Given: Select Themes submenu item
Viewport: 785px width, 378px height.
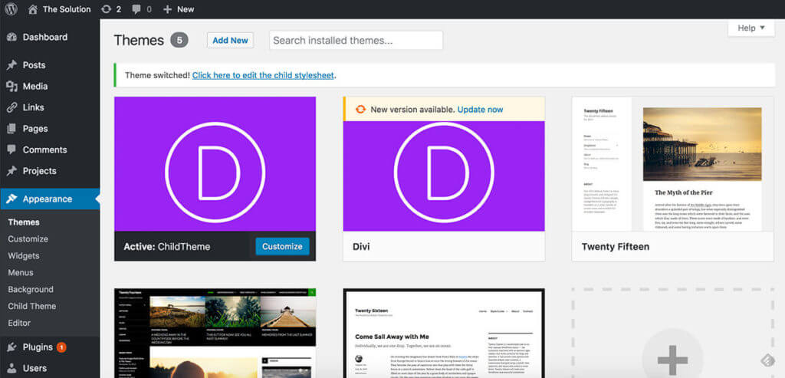Looking at the screenshot, I should (x=24, y=222).
